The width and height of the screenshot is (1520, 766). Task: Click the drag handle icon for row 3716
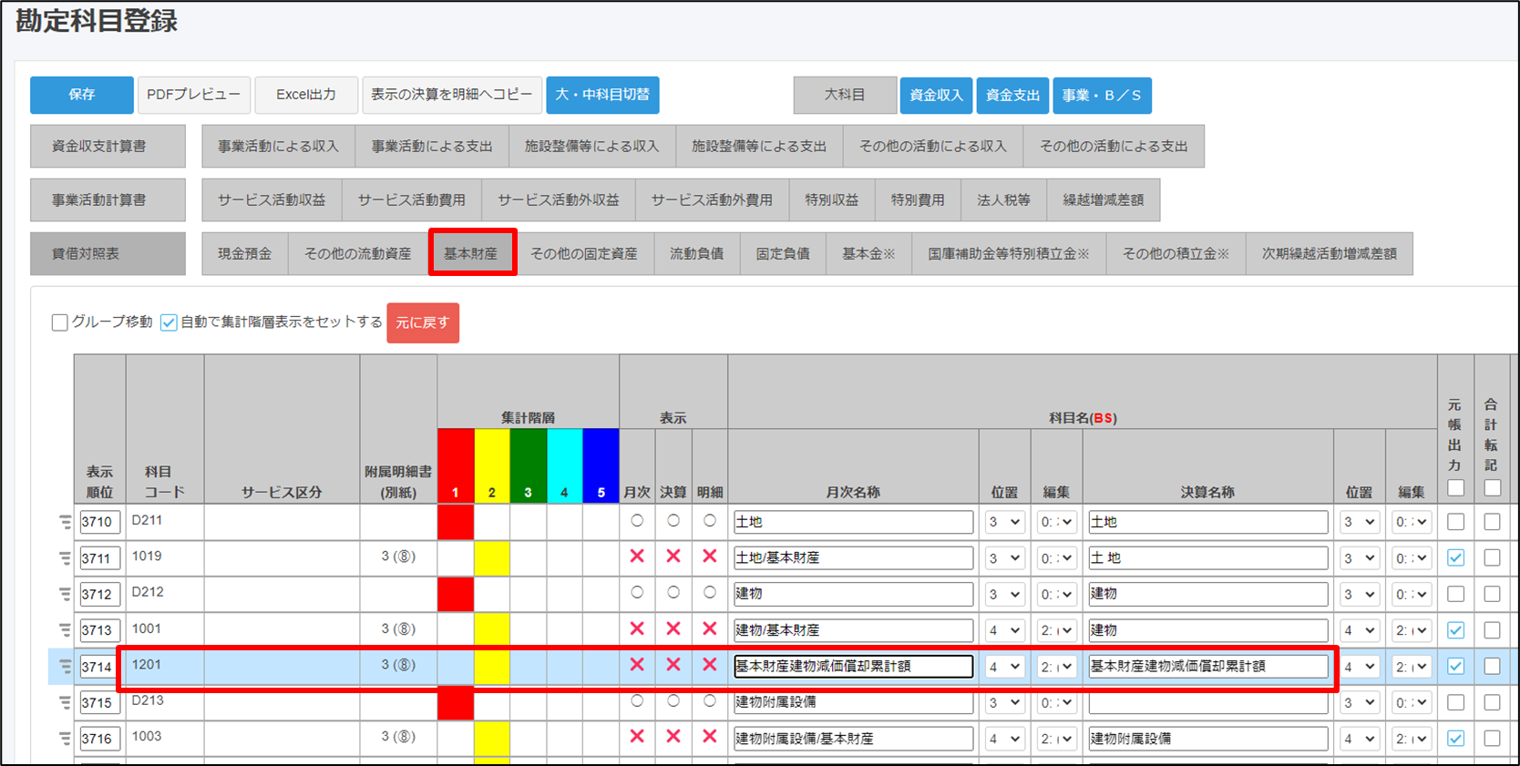point(65,739)
